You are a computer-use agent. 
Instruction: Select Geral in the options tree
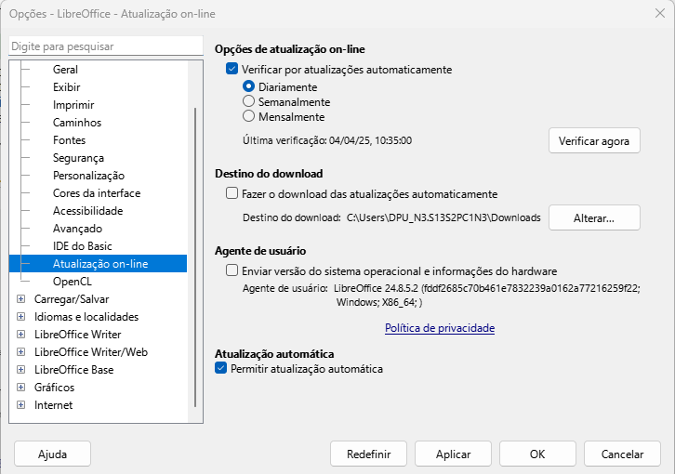[x=65, y=70]
